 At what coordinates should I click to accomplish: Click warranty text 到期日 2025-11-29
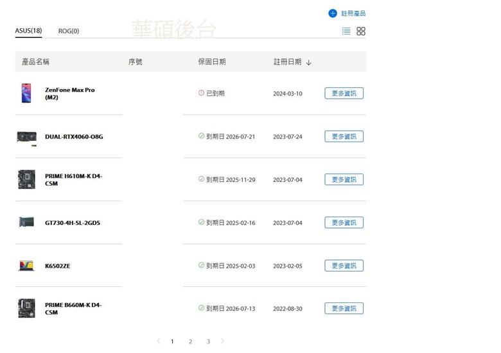click(231, 179)
